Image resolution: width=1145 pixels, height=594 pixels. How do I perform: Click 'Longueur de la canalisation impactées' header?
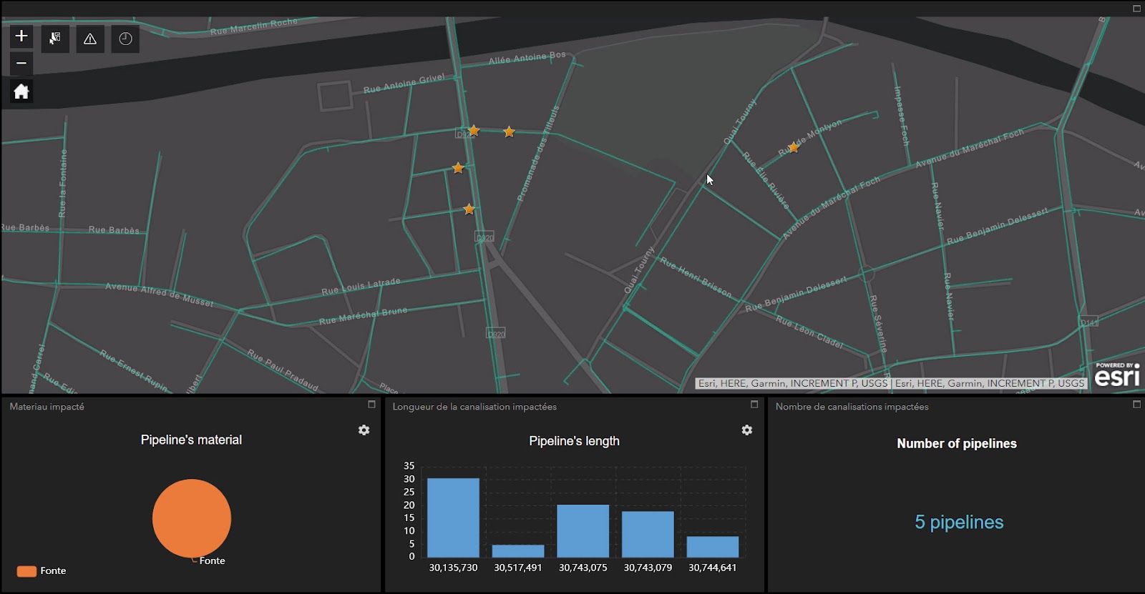[x=474, y=407]
